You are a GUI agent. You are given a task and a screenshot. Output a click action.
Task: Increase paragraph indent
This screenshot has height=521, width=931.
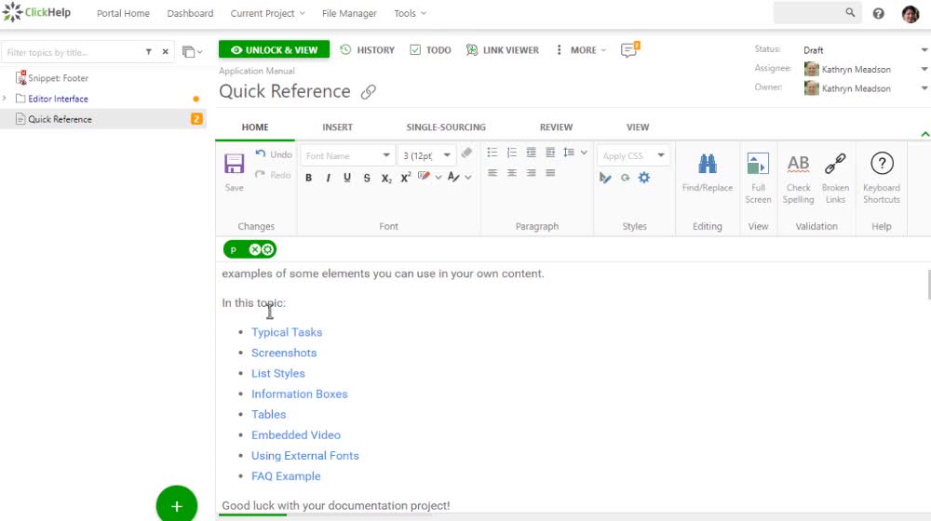[550, 153]
